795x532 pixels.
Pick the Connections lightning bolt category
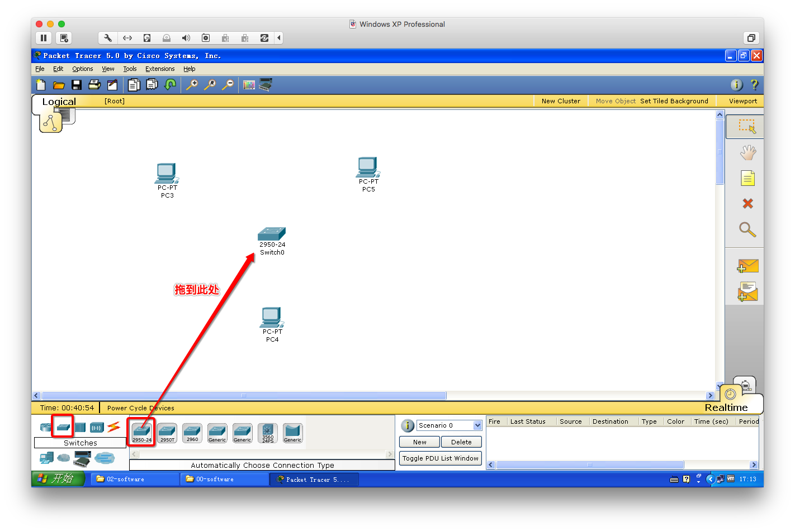113,427
